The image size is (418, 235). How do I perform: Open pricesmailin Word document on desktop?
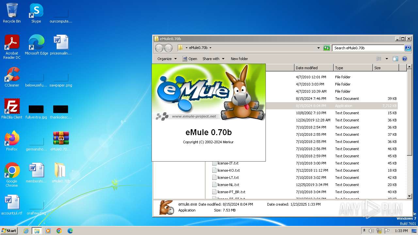(61, 45)
